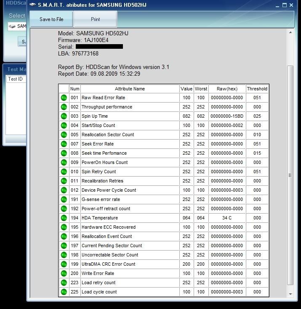Image resolution: width=301 pixels, height=309 pixels.
Task: Click value '200' of UltraDMA CRC Error Count
Action: (186, 264)
